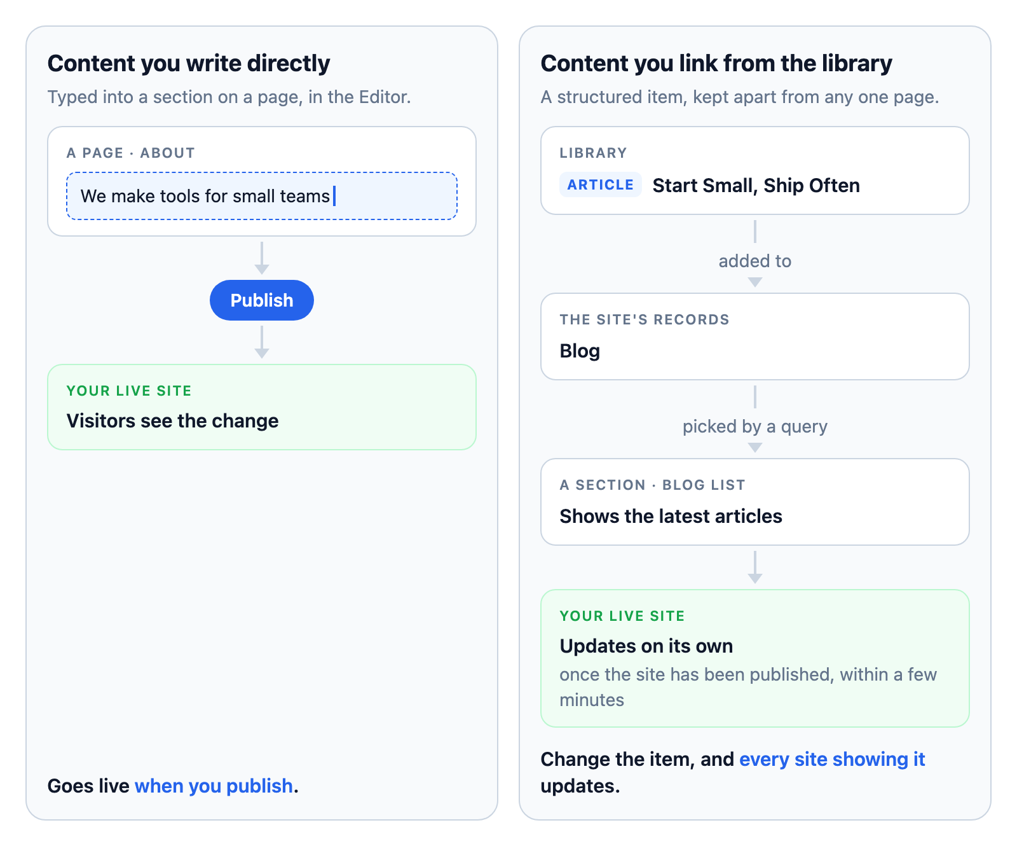Click into the 'We make tools for small teams' field
Image resolution: width=1017 pixels, height=846 pixels.
261,196
